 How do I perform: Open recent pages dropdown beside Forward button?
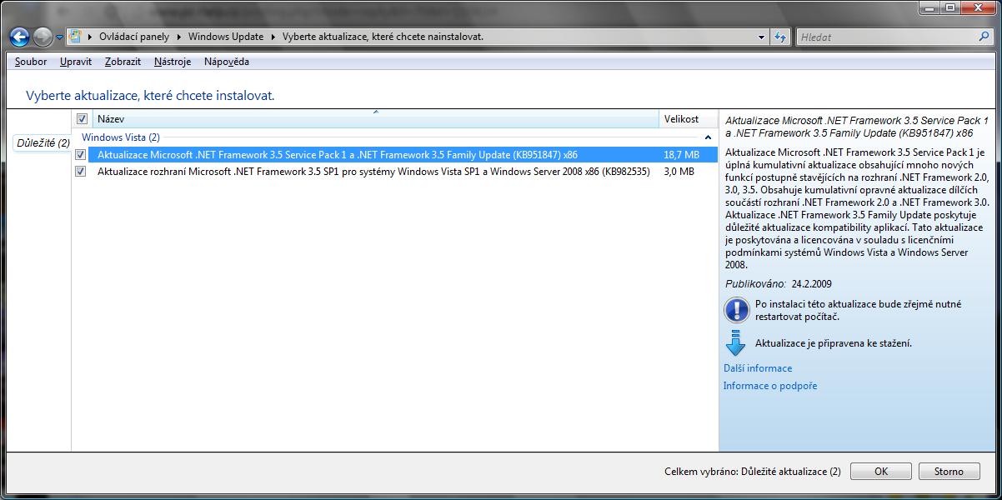point(60,37)
